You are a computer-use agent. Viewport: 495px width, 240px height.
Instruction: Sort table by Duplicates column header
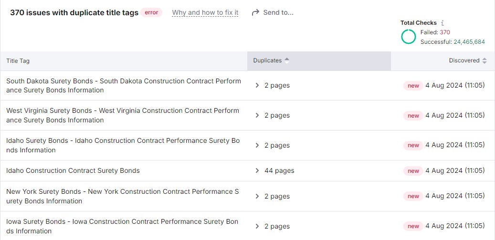(x=267, y=60)
